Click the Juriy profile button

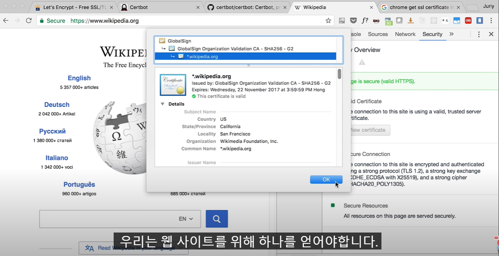coord(489,7)
